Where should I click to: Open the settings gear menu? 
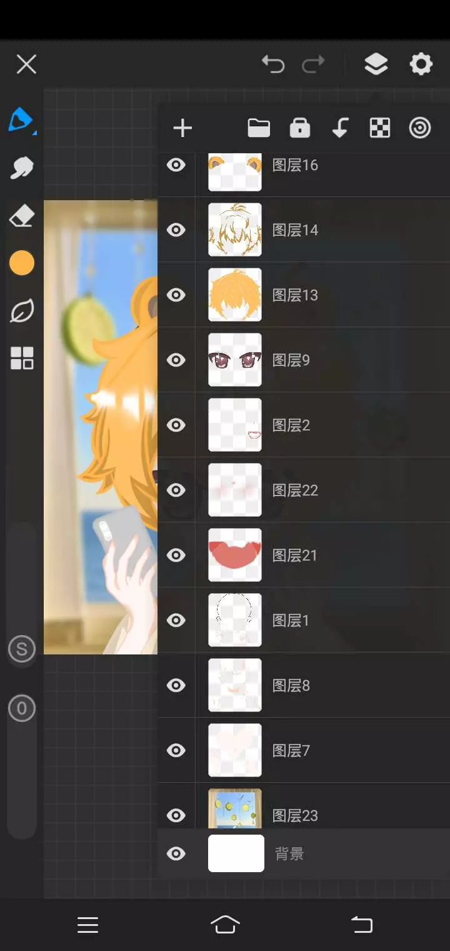coord(421,64)
